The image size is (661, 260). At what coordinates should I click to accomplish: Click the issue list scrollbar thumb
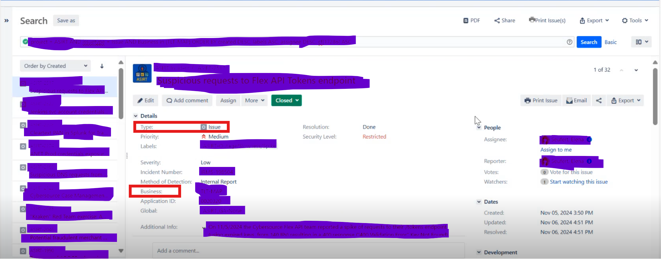tap(121, 93)
